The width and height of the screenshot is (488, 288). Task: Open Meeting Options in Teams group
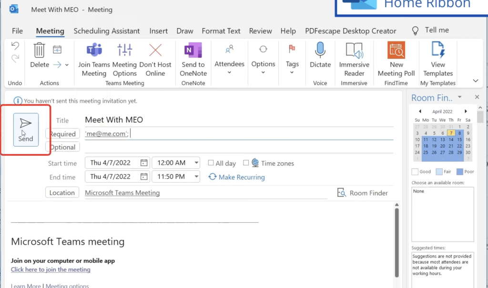pos(124,50)
